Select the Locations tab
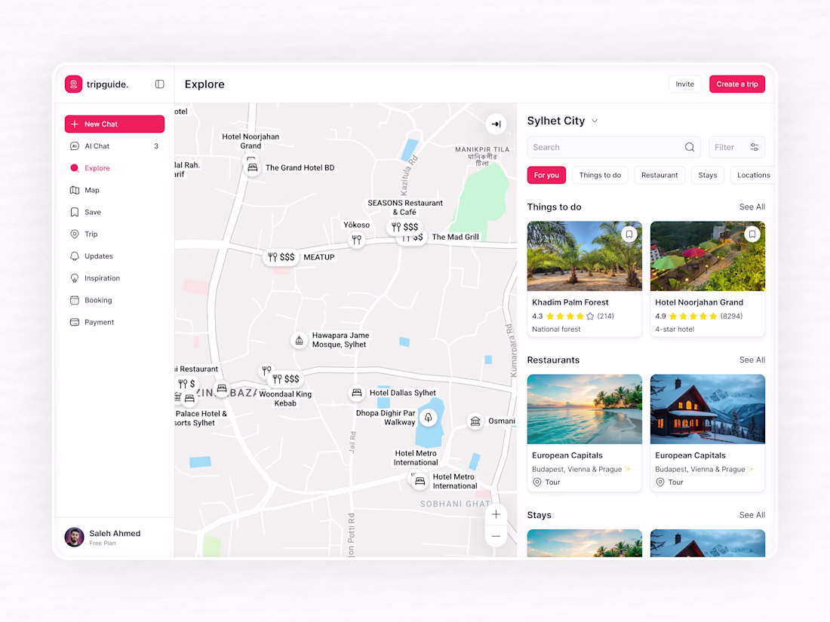Image resolution: width=830 pixels, height=622 pixels. pos(753,175)
